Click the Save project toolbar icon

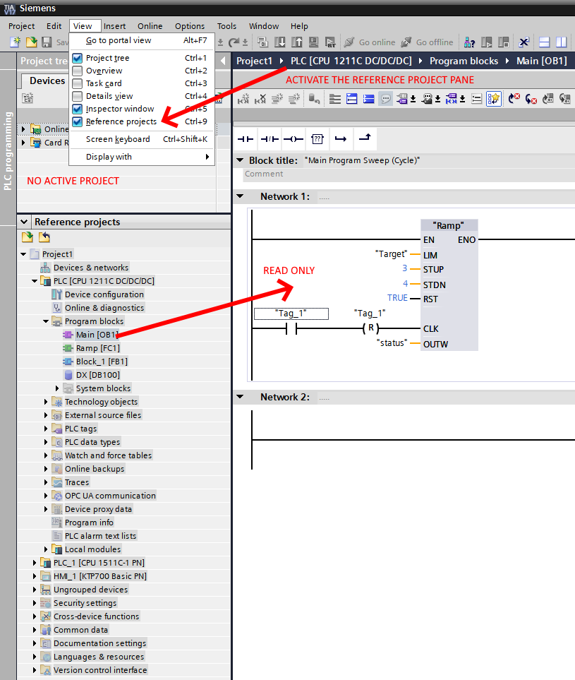[47, 42]
